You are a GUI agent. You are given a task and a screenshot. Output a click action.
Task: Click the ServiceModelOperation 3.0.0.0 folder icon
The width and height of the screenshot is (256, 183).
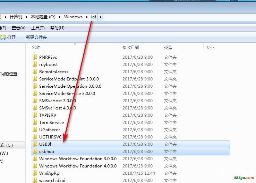point(35,86)
